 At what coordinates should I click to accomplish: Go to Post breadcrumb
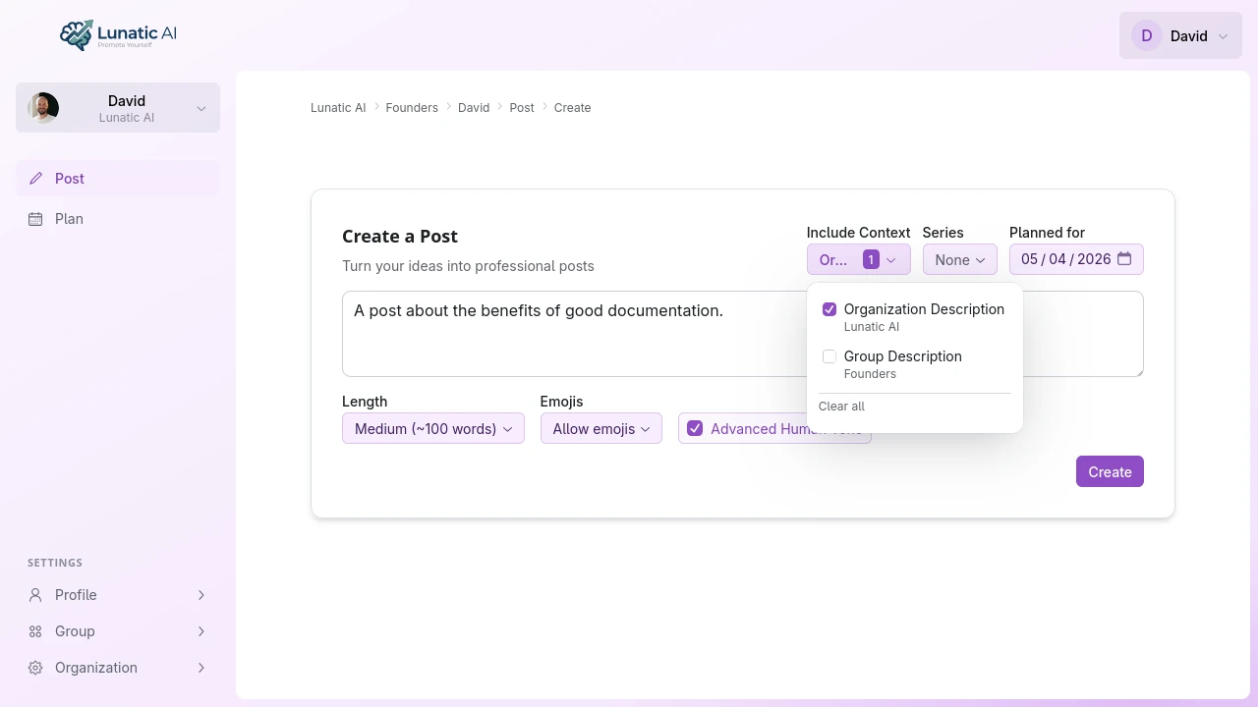click(x=522, y=108)
